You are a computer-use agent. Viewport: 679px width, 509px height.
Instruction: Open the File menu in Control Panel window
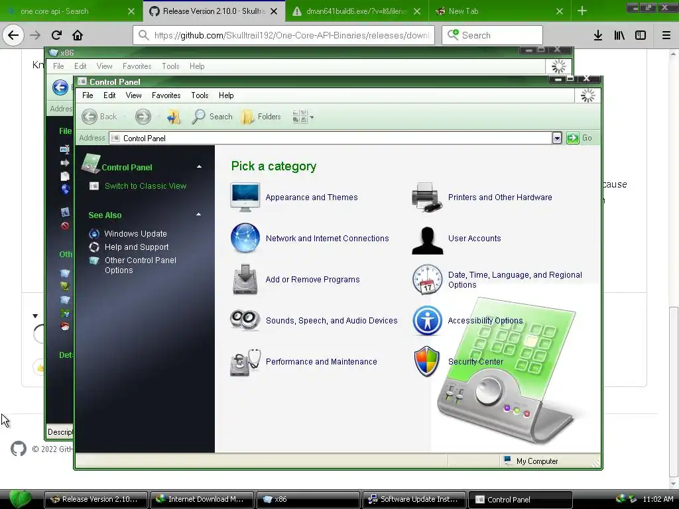click(x=88, y=95)
